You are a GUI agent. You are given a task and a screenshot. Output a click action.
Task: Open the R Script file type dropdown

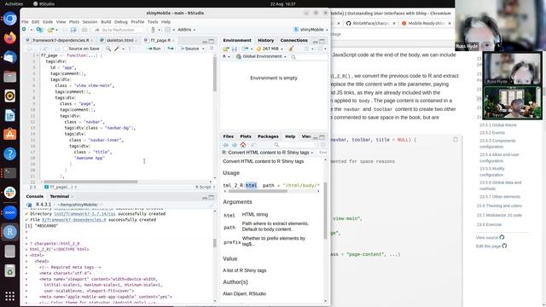(205, 187)
